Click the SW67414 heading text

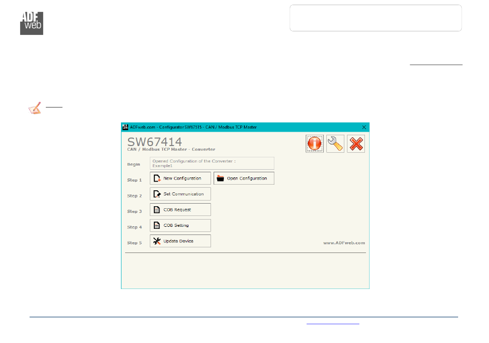[x=154, y=142]
